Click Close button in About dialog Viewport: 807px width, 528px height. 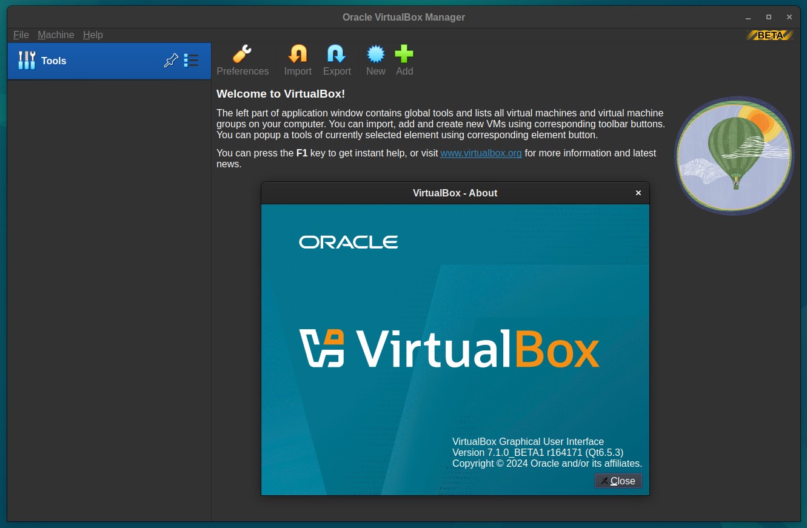coord(618,481)
